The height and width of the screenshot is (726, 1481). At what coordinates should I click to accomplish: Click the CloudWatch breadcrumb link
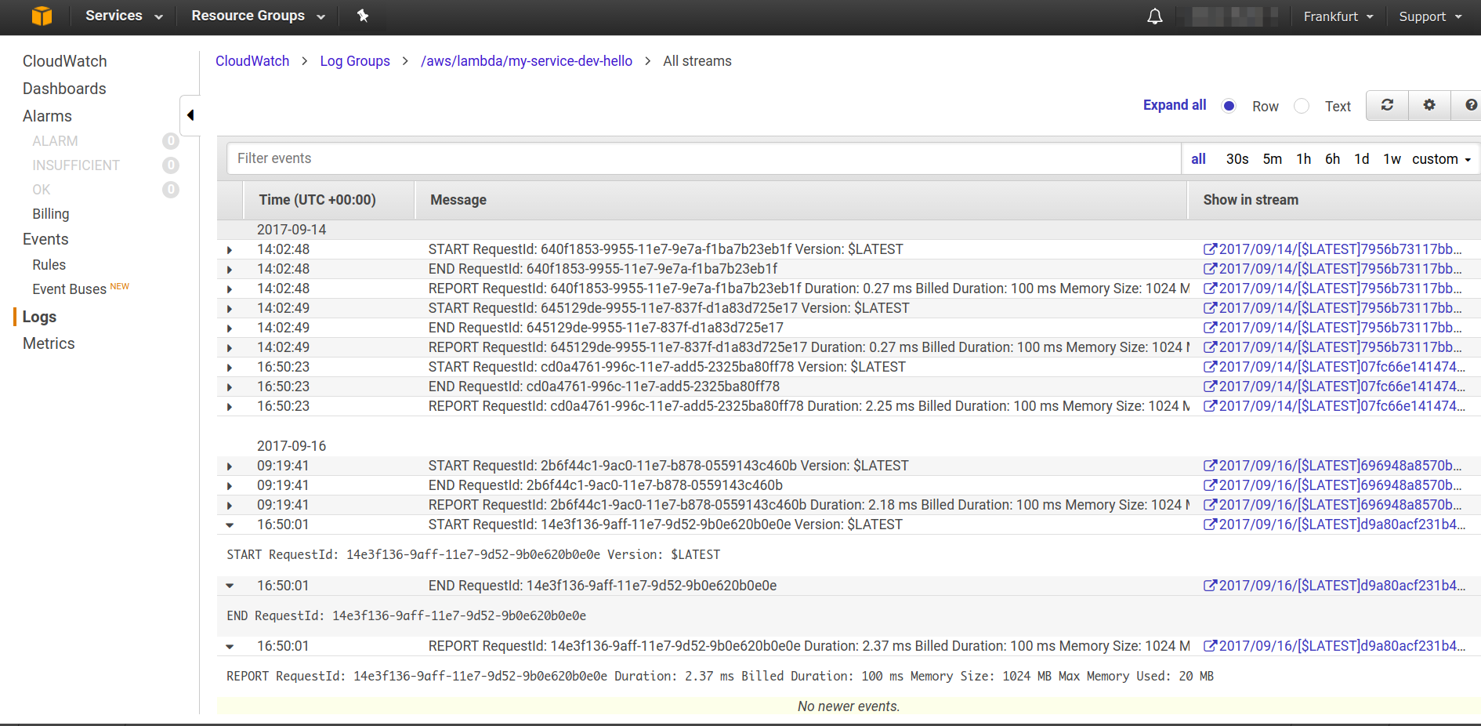pyautogui.click(x=252, y=61)
